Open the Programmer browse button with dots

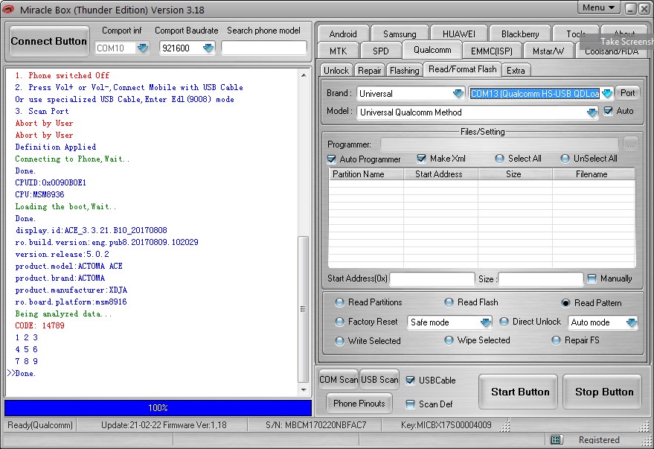click(x=631, y=144)
